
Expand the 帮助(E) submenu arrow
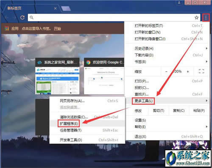pos(206,127)
